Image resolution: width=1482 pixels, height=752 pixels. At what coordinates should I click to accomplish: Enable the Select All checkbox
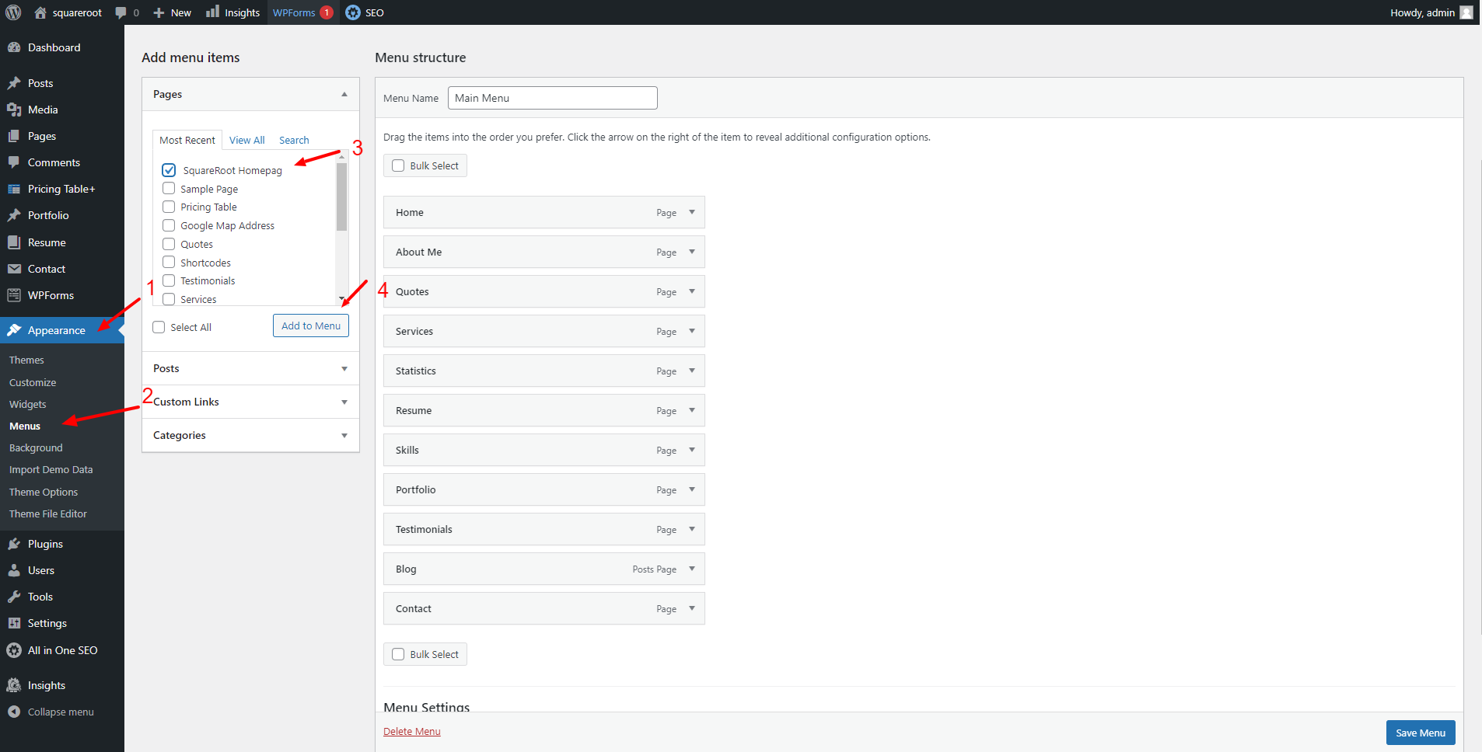pyautogui.click(x=159, y=327)
